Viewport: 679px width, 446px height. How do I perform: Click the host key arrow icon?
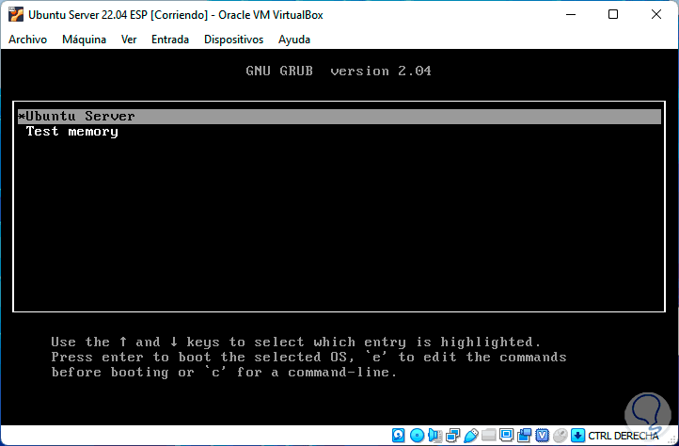click(x=577, y=435)
